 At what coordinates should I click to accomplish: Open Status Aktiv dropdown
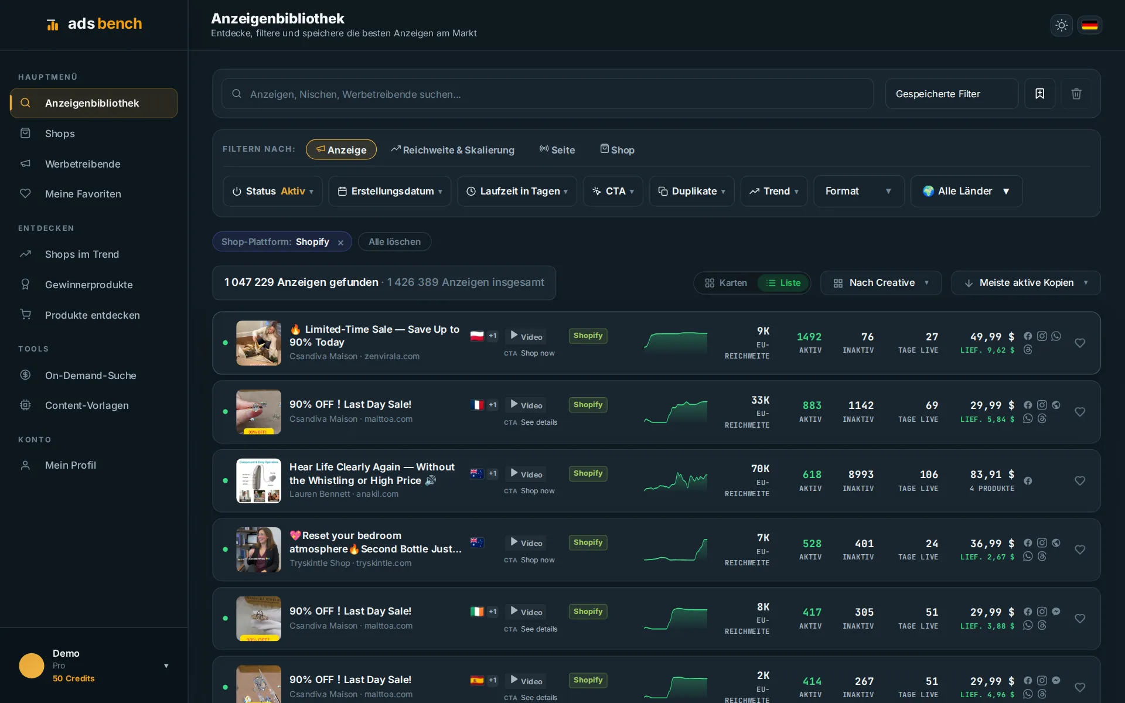tap(272, 191)
